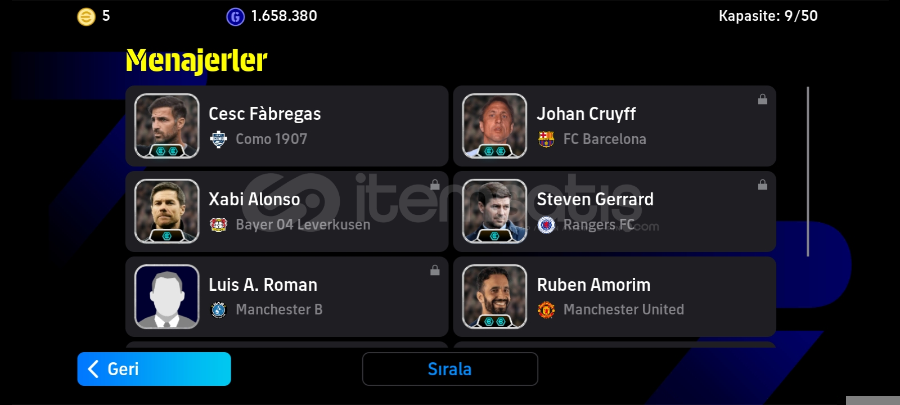Screen dimensions: 900x405
Task: Open Steven Gerrard's portrait thumbnail
Action: click(x=494, y=211)
